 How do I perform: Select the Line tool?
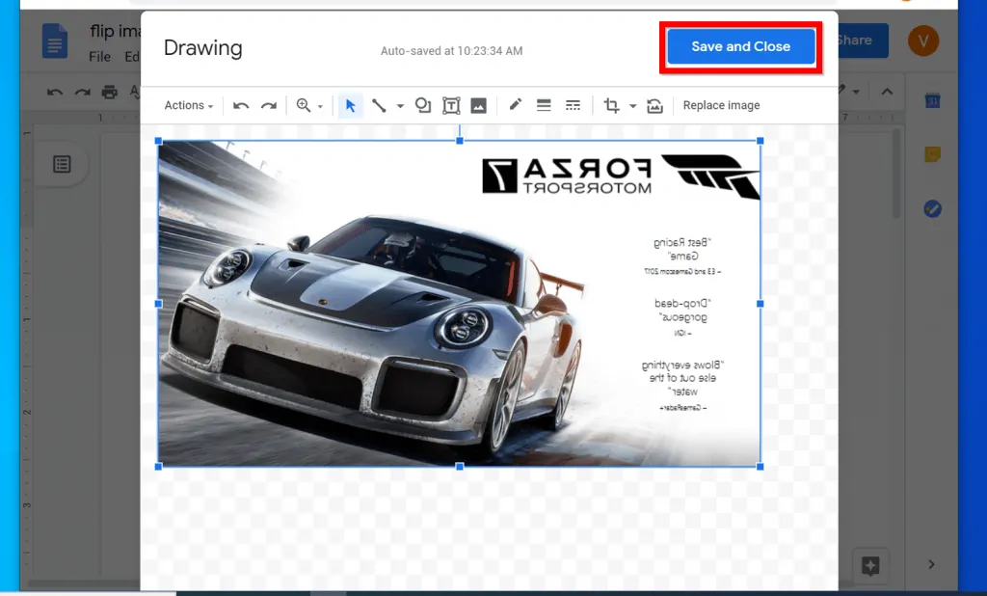(x=379, y=105)
